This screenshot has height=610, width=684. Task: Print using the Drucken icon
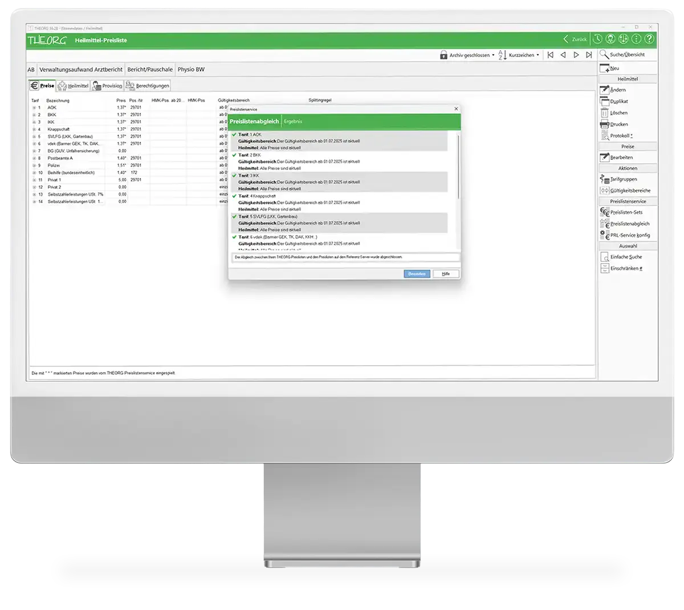click(x=605, y=124)
